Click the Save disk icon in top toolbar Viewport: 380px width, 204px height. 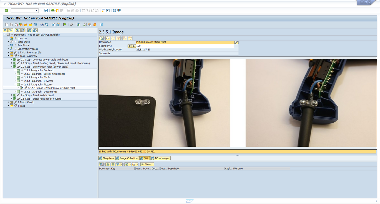pyautogui.click(x=46, y=11)
